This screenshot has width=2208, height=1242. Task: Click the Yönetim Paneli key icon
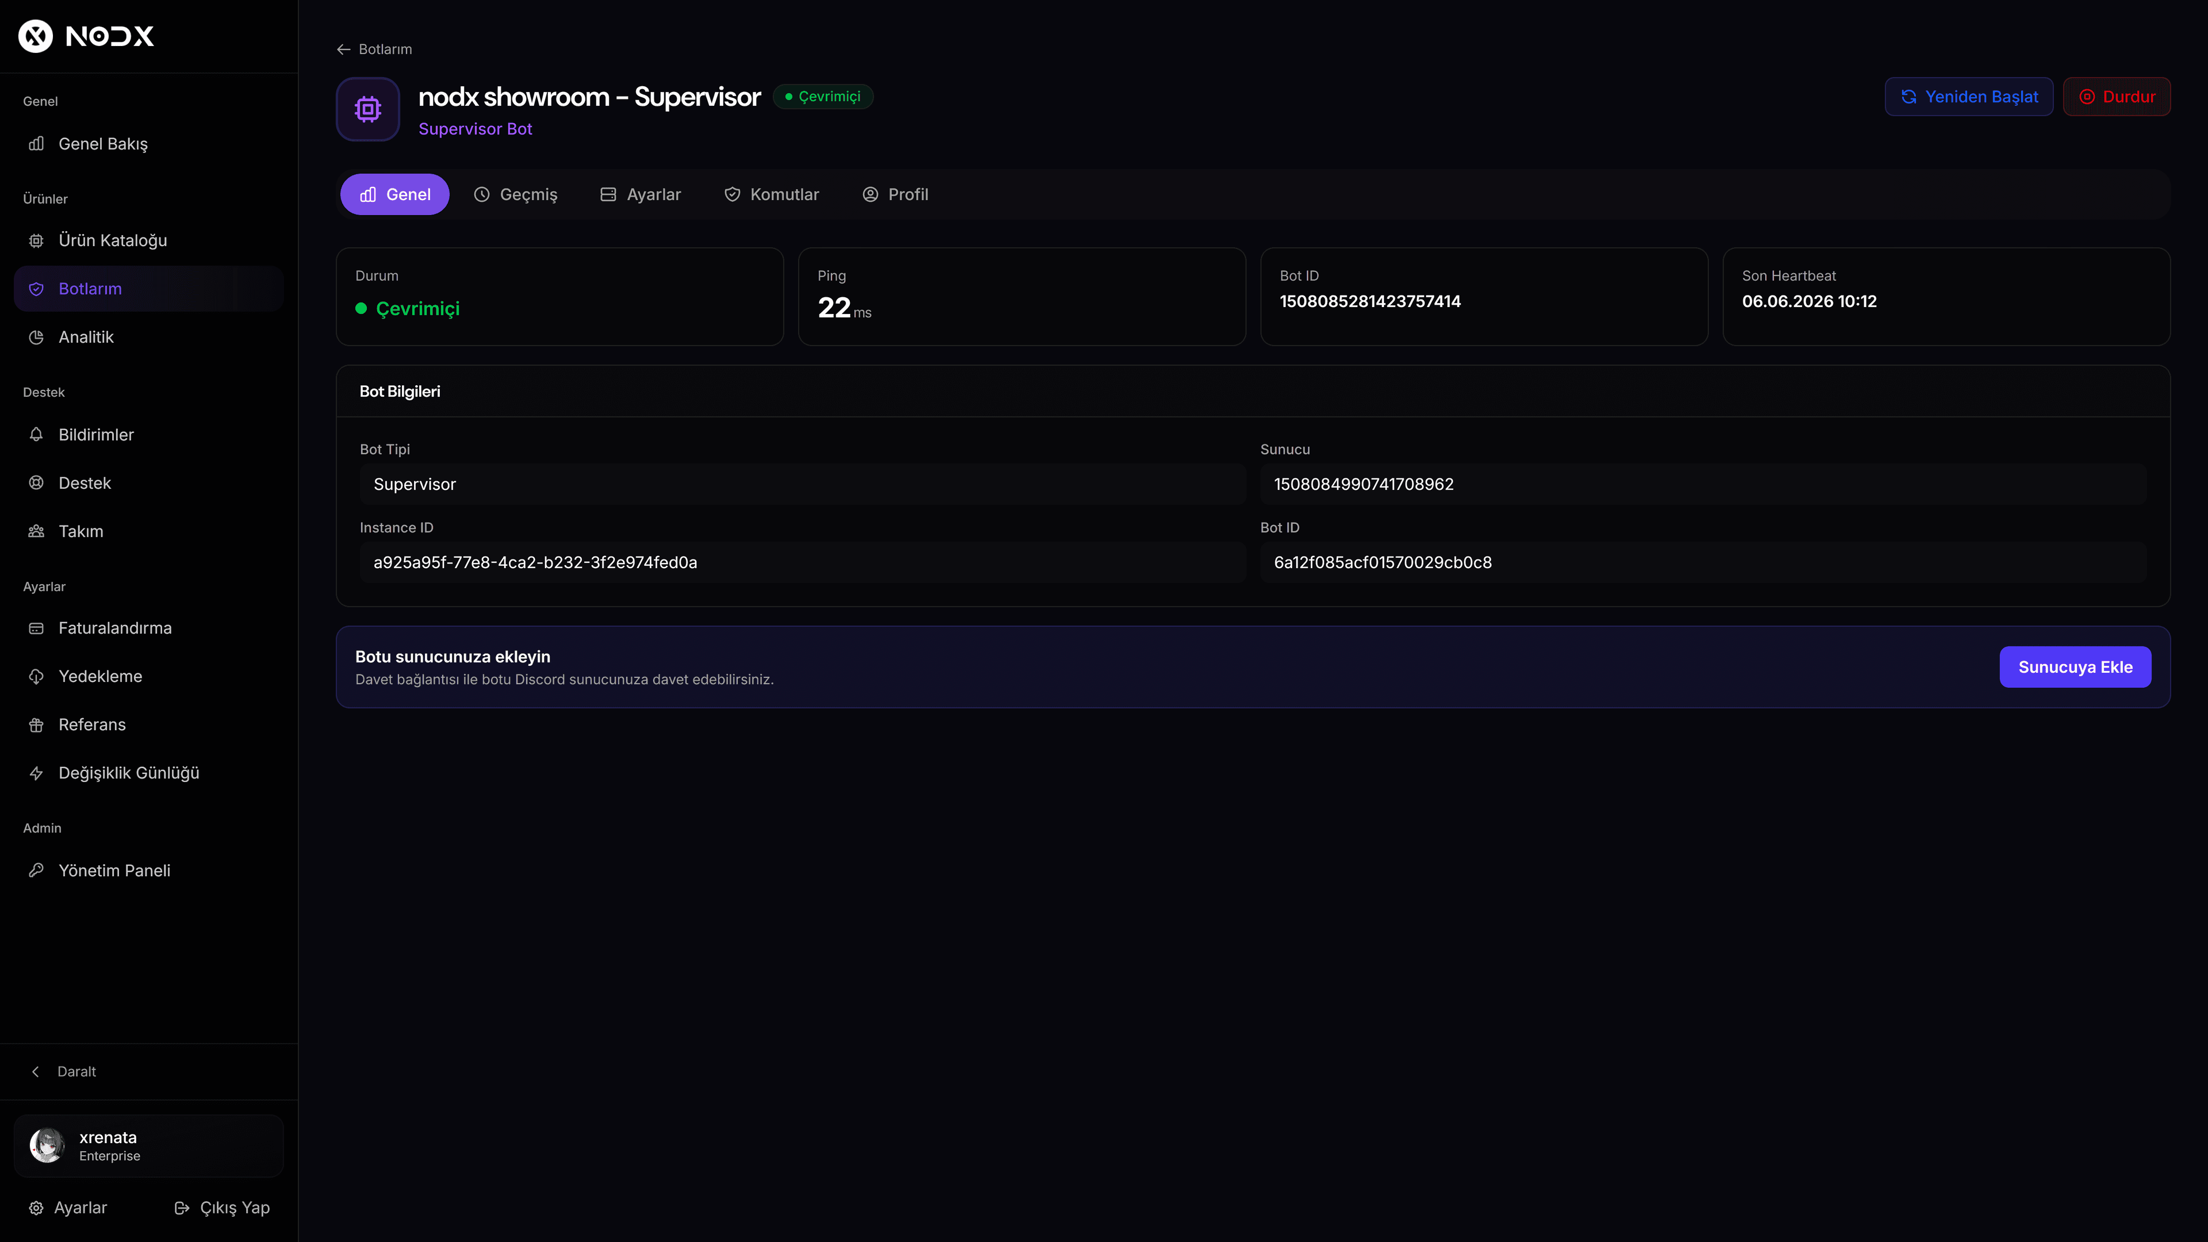point(36,870)
